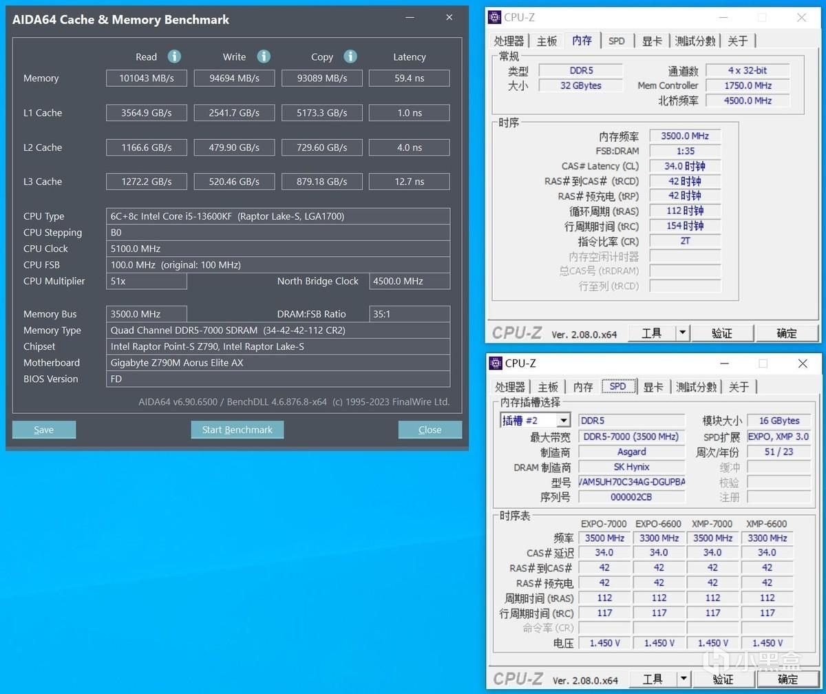Open 主板 tab in lower CPU-Z window
Screen dimensions: 826x694
(549, 387)
